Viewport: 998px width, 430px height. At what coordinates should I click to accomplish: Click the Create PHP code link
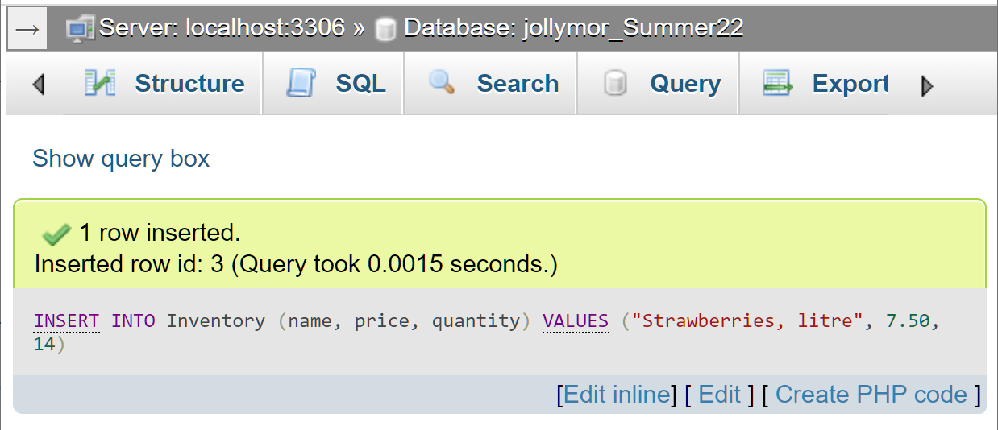coord(871,395)
